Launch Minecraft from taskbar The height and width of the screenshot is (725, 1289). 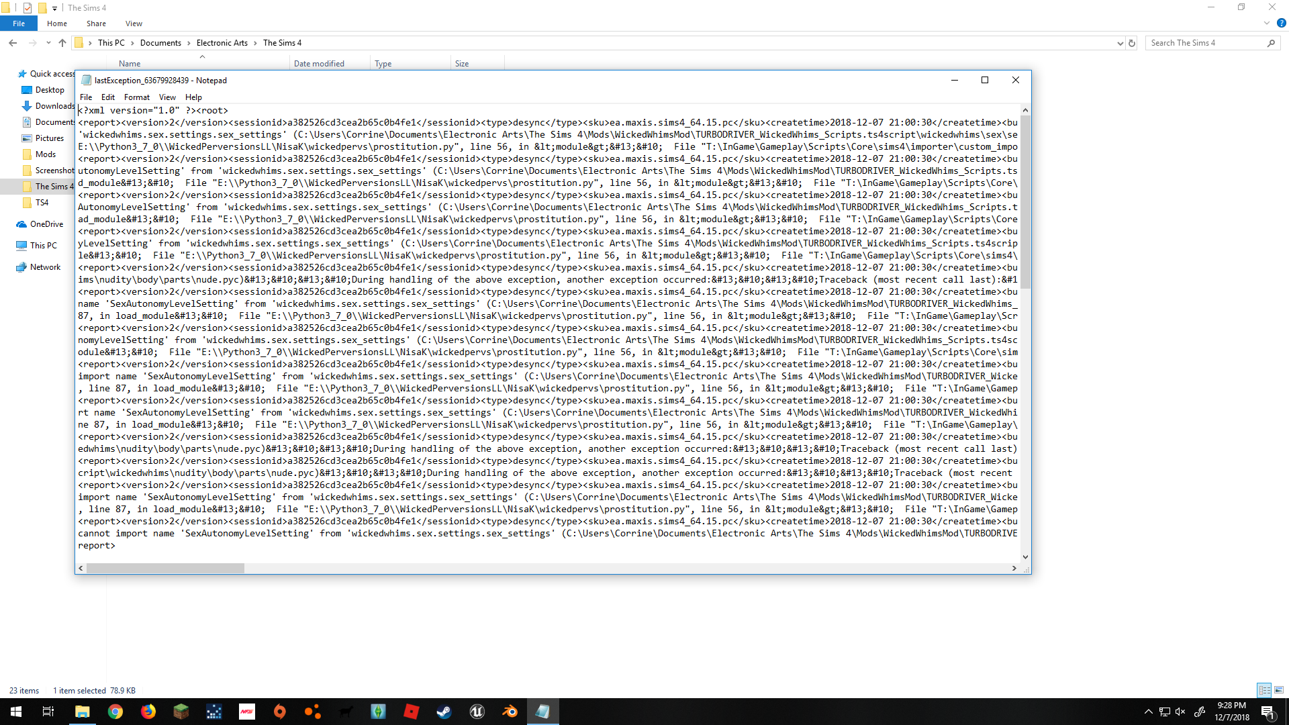(181, 712)
